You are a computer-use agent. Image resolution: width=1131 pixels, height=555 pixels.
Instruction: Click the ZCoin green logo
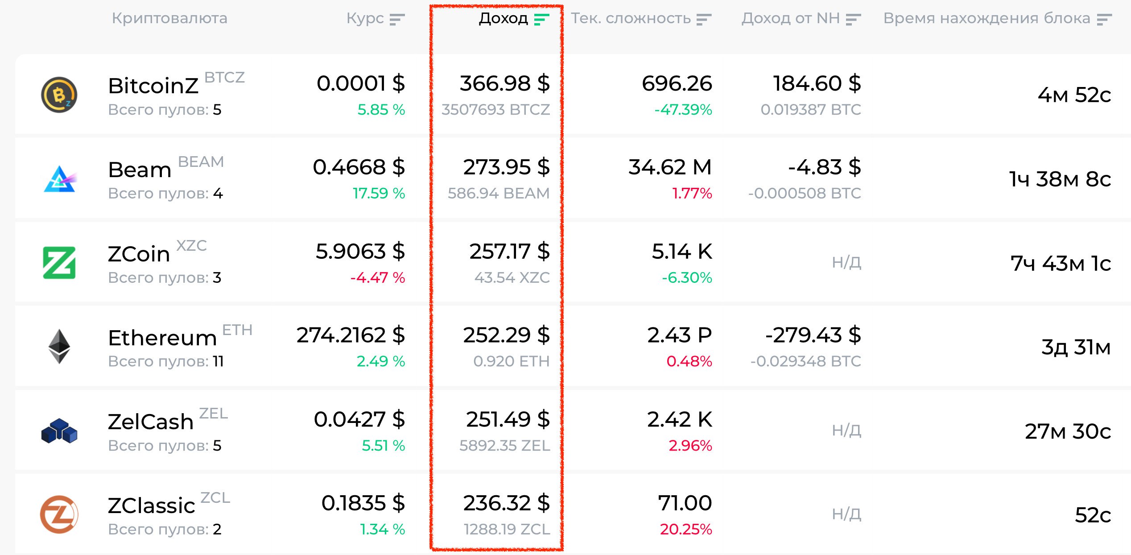pos(59,263)
